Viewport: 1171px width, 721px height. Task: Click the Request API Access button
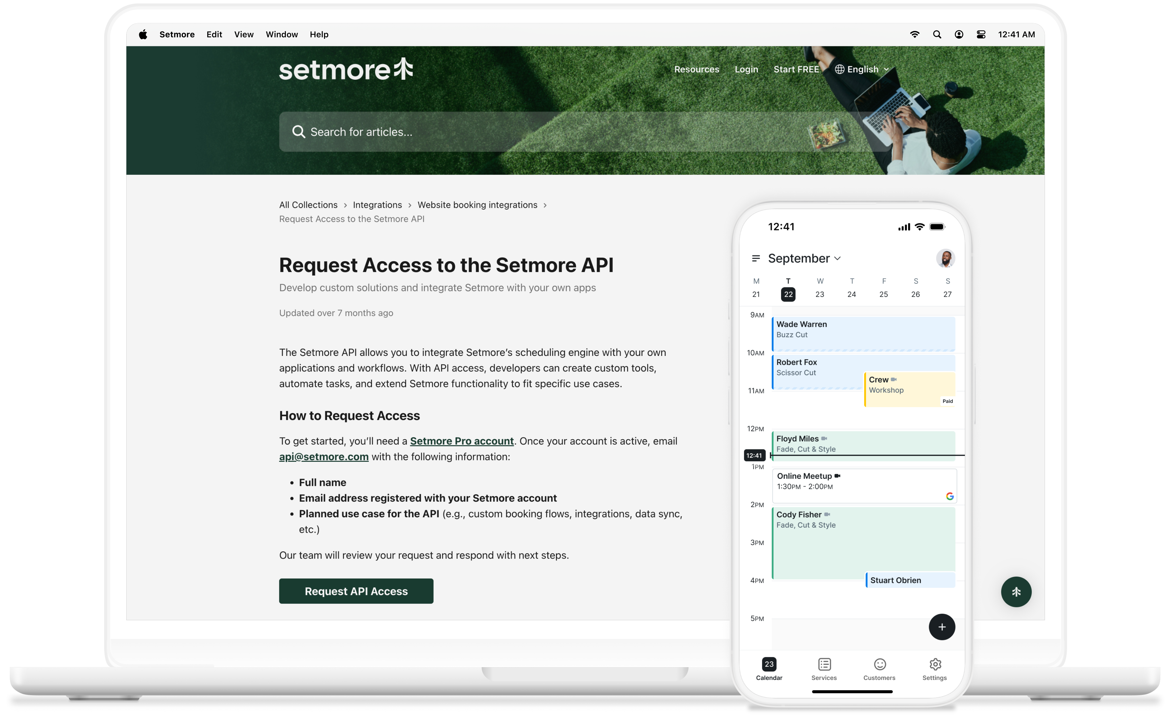[356, 591]
